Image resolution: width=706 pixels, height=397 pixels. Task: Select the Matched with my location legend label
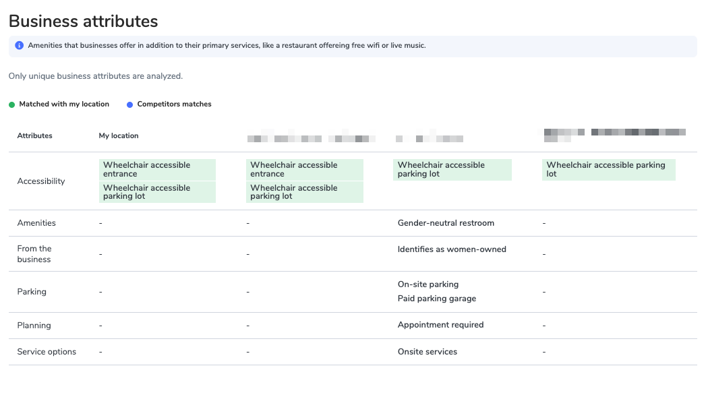(64, 104)
